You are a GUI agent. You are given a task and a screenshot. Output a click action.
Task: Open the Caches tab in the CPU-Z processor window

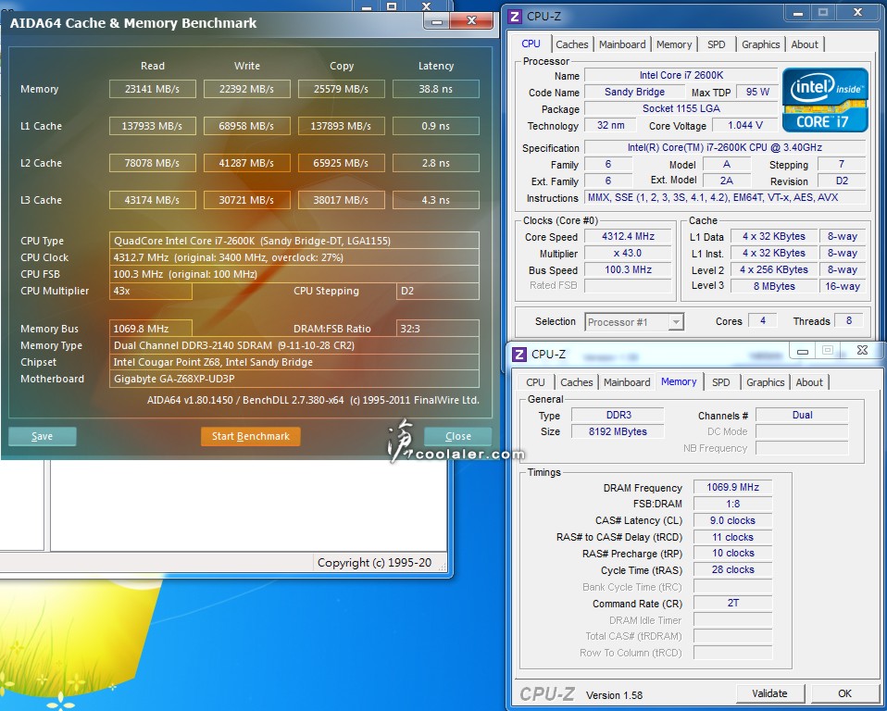[x=572, y=44]
